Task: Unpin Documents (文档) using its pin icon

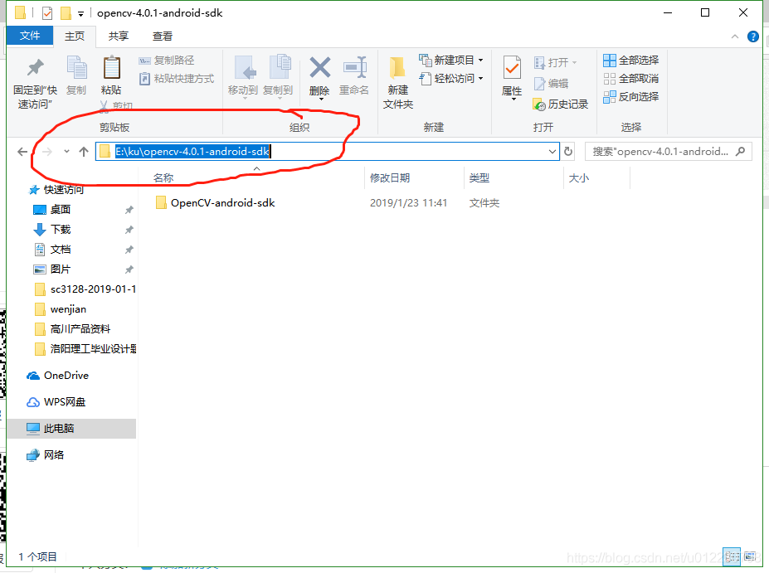Action: [129, 250]
